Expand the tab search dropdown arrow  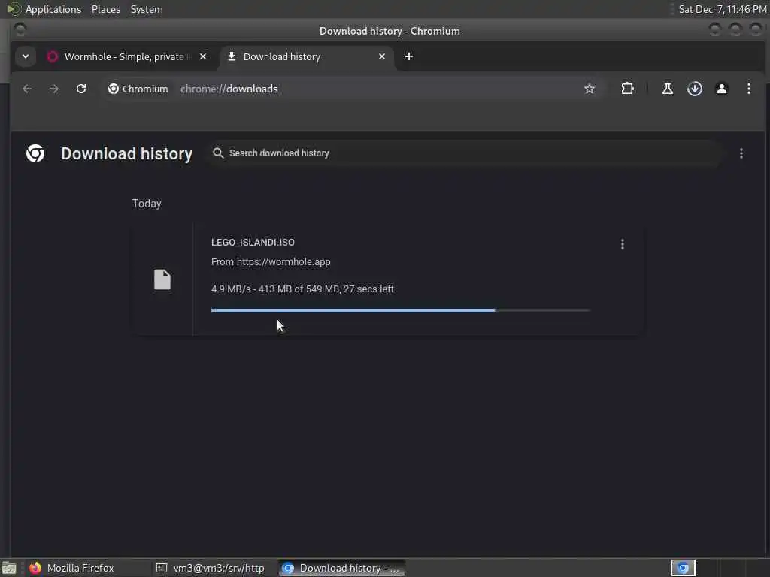[x=26, y=56]
